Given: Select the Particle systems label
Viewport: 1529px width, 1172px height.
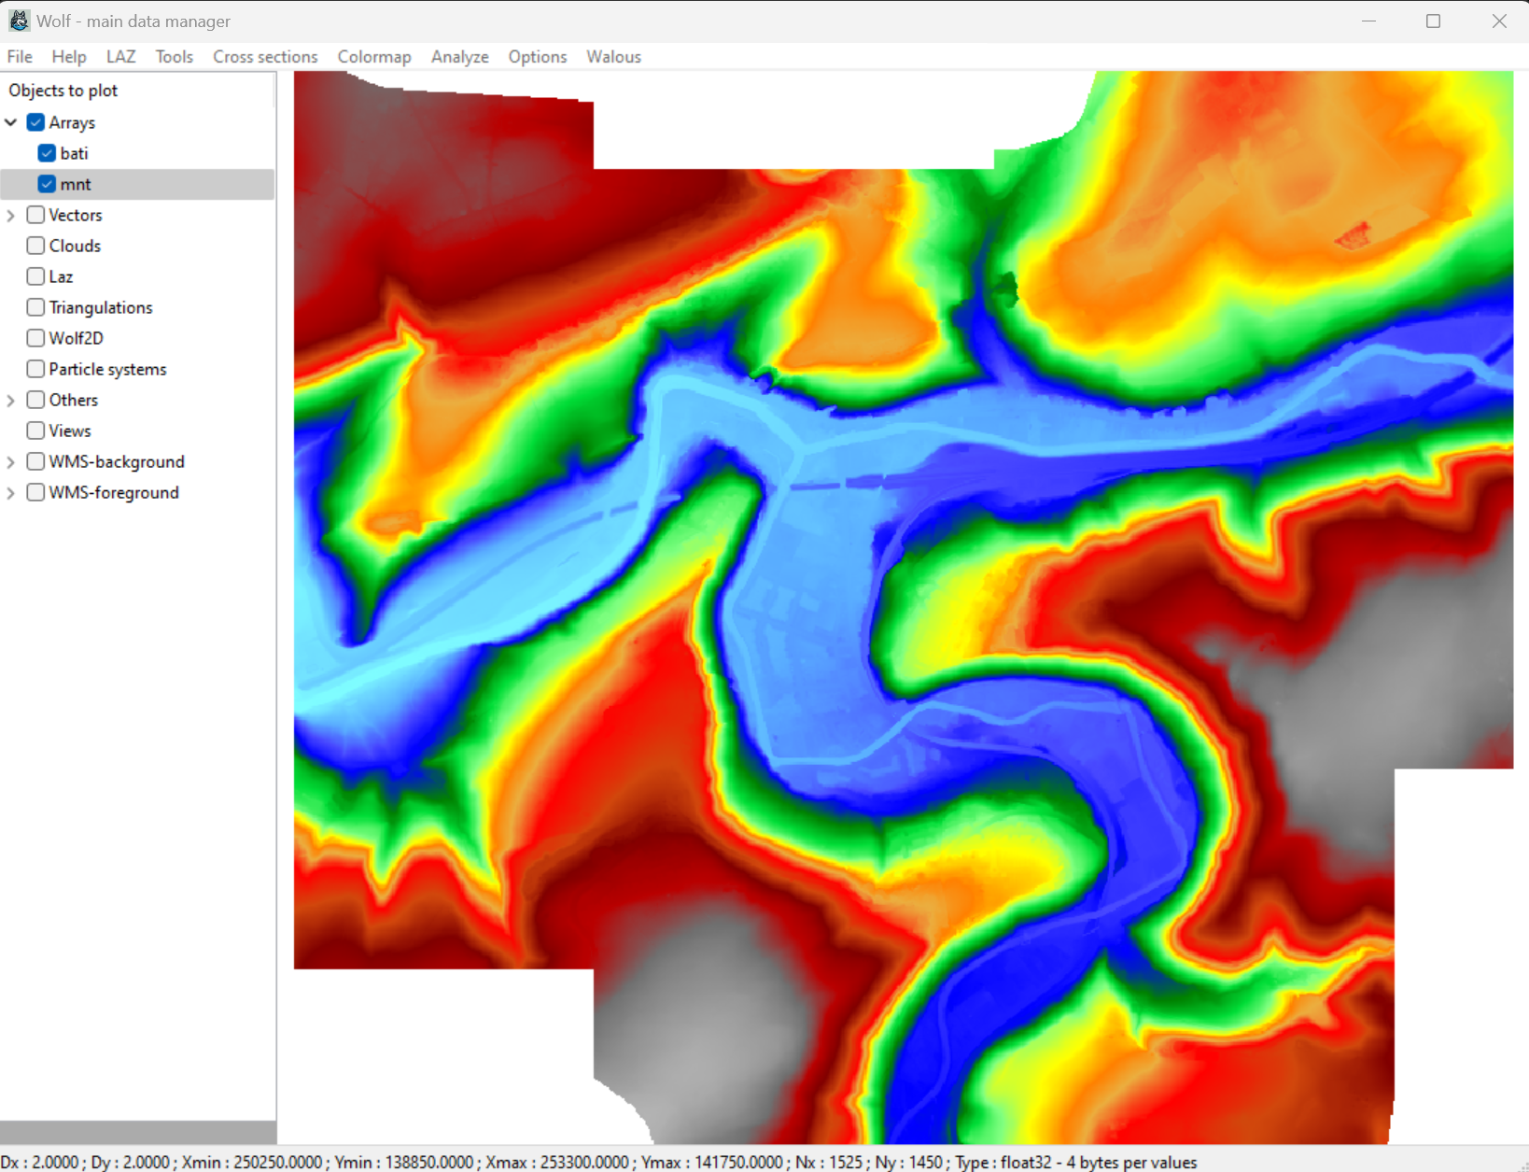Looking at the screenshot, I should 107,369.
